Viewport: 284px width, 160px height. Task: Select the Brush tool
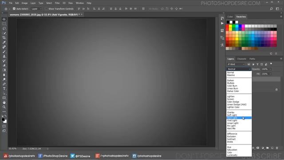4,52
